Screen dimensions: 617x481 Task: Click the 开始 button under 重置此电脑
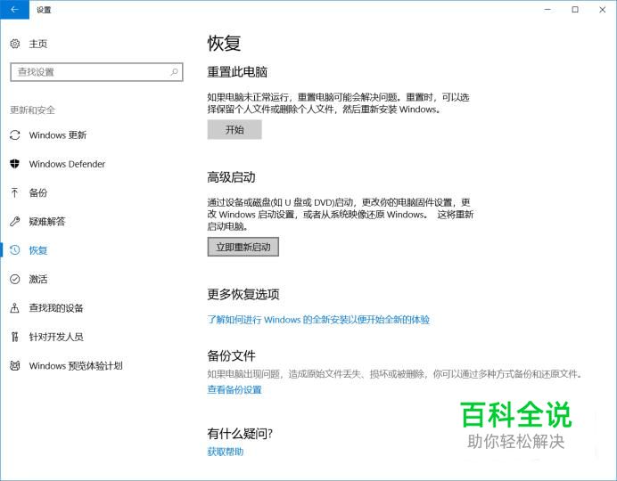234,130
